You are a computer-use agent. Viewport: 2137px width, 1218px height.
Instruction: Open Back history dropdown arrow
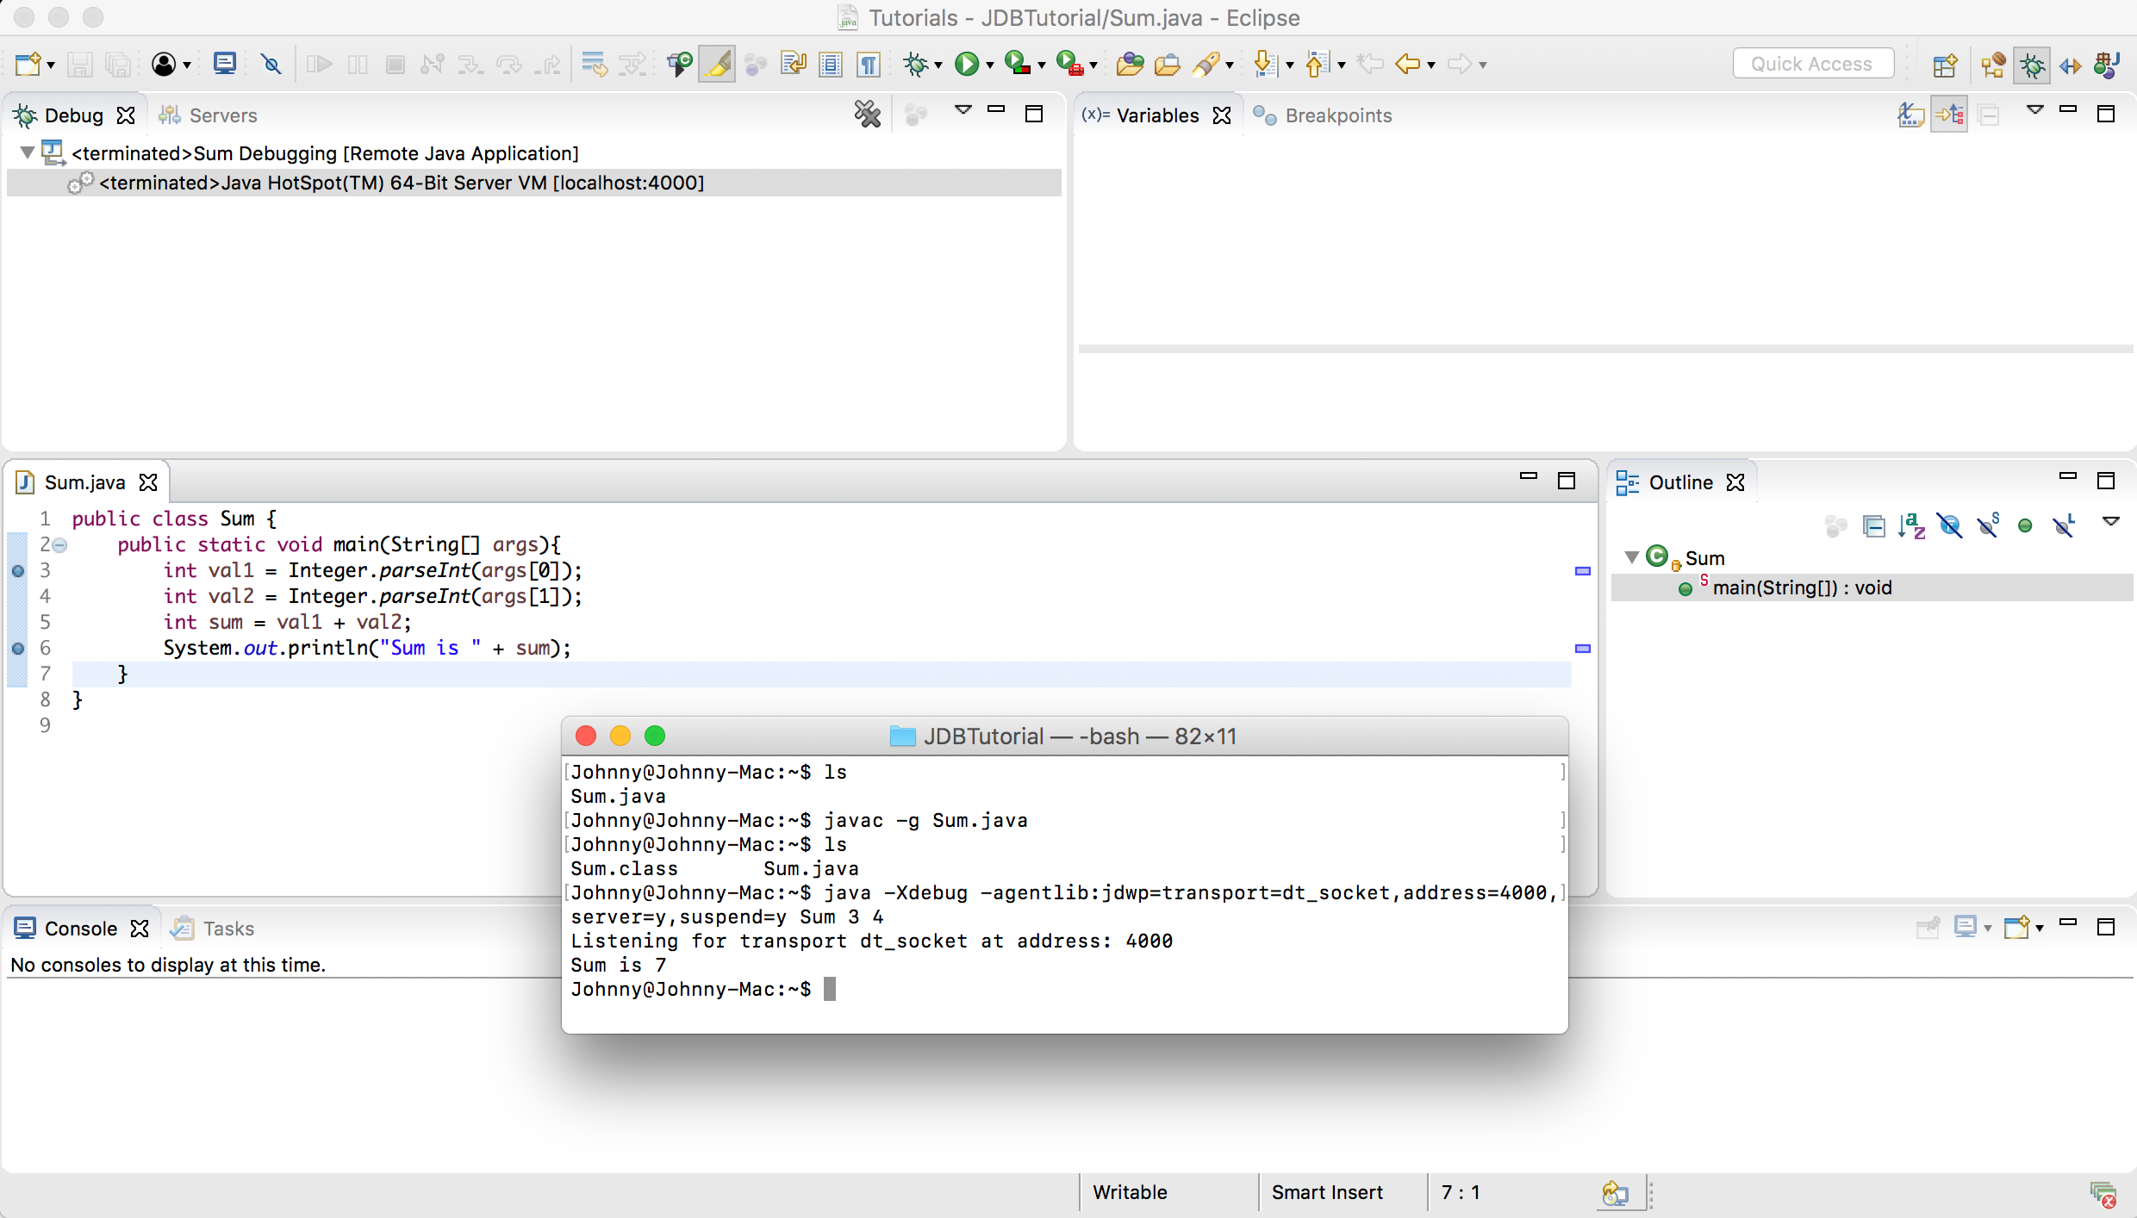tap(1431, 65)
